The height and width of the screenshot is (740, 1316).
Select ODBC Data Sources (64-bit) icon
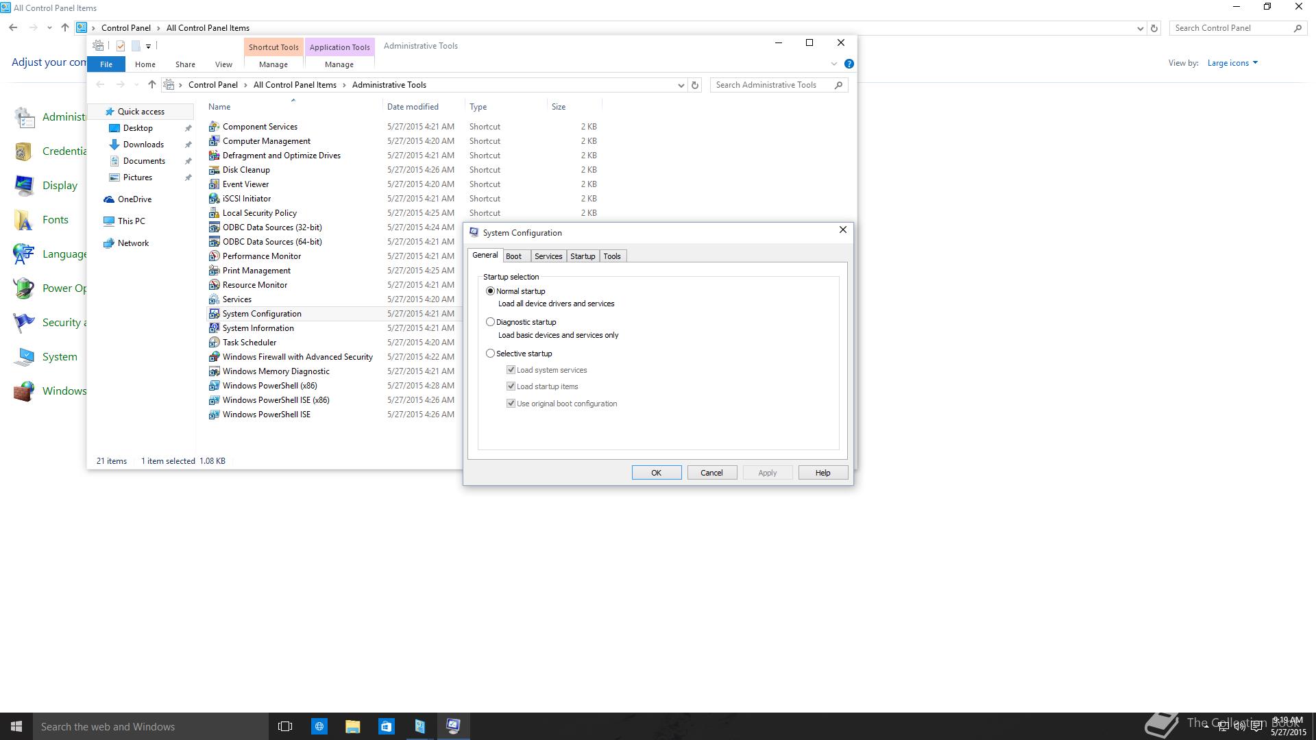214,242
